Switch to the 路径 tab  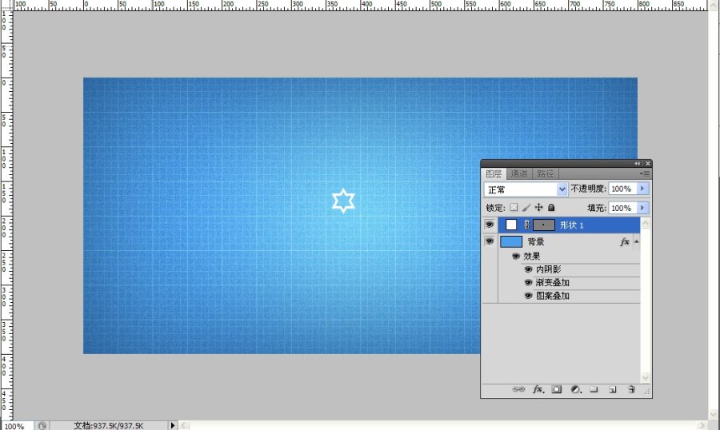(x=545, y=173)
